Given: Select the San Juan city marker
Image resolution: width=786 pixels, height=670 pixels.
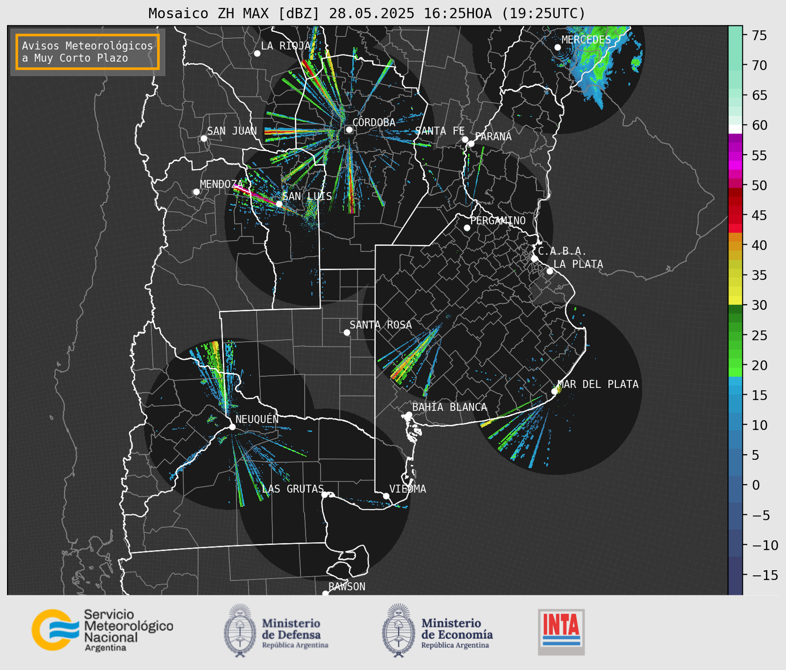Looking at the screenshot, I should (x=204, y=138).
